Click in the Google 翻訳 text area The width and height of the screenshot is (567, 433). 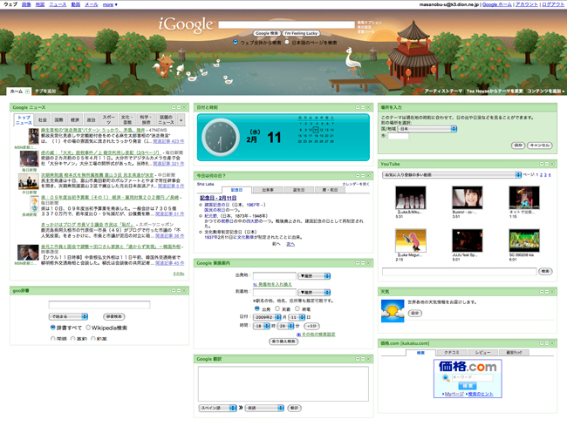click(283, 384)
